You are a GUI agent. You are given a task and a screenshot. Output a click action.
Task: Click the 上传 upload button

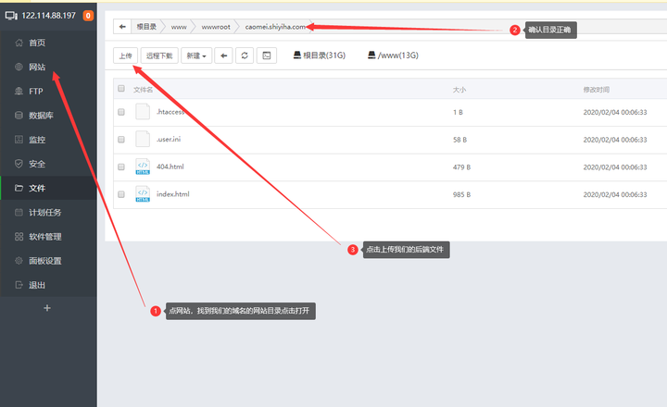[125, 55]
